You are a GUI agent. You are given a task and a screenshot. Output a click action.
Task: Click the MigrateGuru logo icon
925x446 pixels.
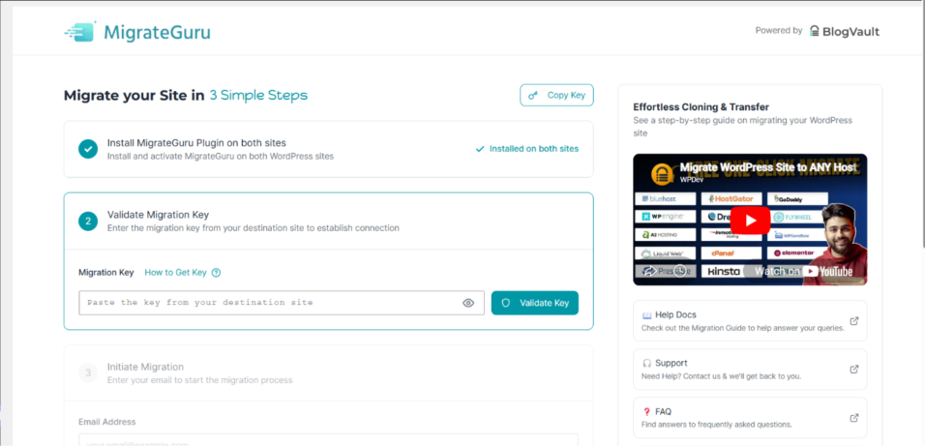[79, 31]
